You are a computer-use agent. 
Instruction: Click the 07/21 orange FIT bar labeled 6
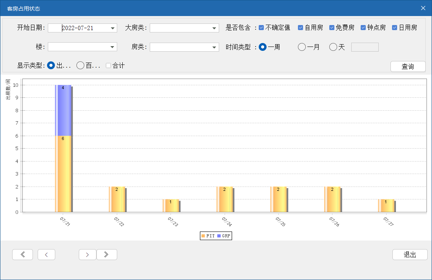tap(63, 174)
